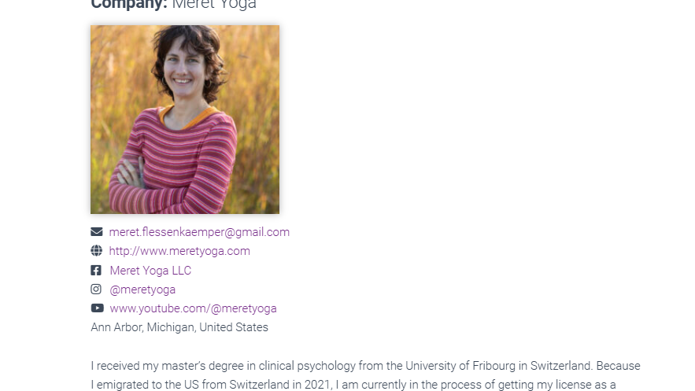
Task: Open the meret.flessenkaemper@gmail.com email link
Action: (x=199, y=232)
